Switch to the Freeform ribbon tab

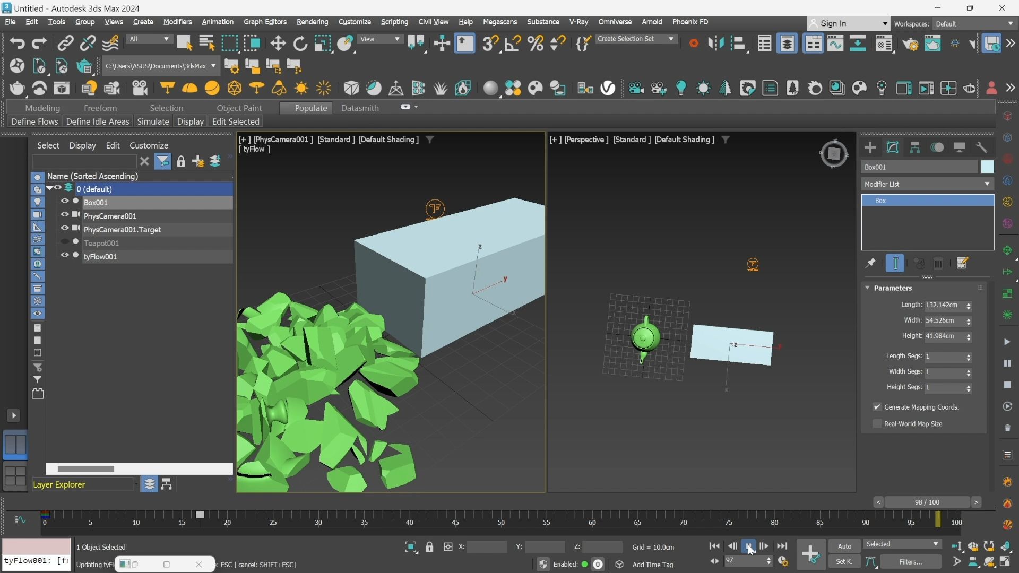coord(100,108)
